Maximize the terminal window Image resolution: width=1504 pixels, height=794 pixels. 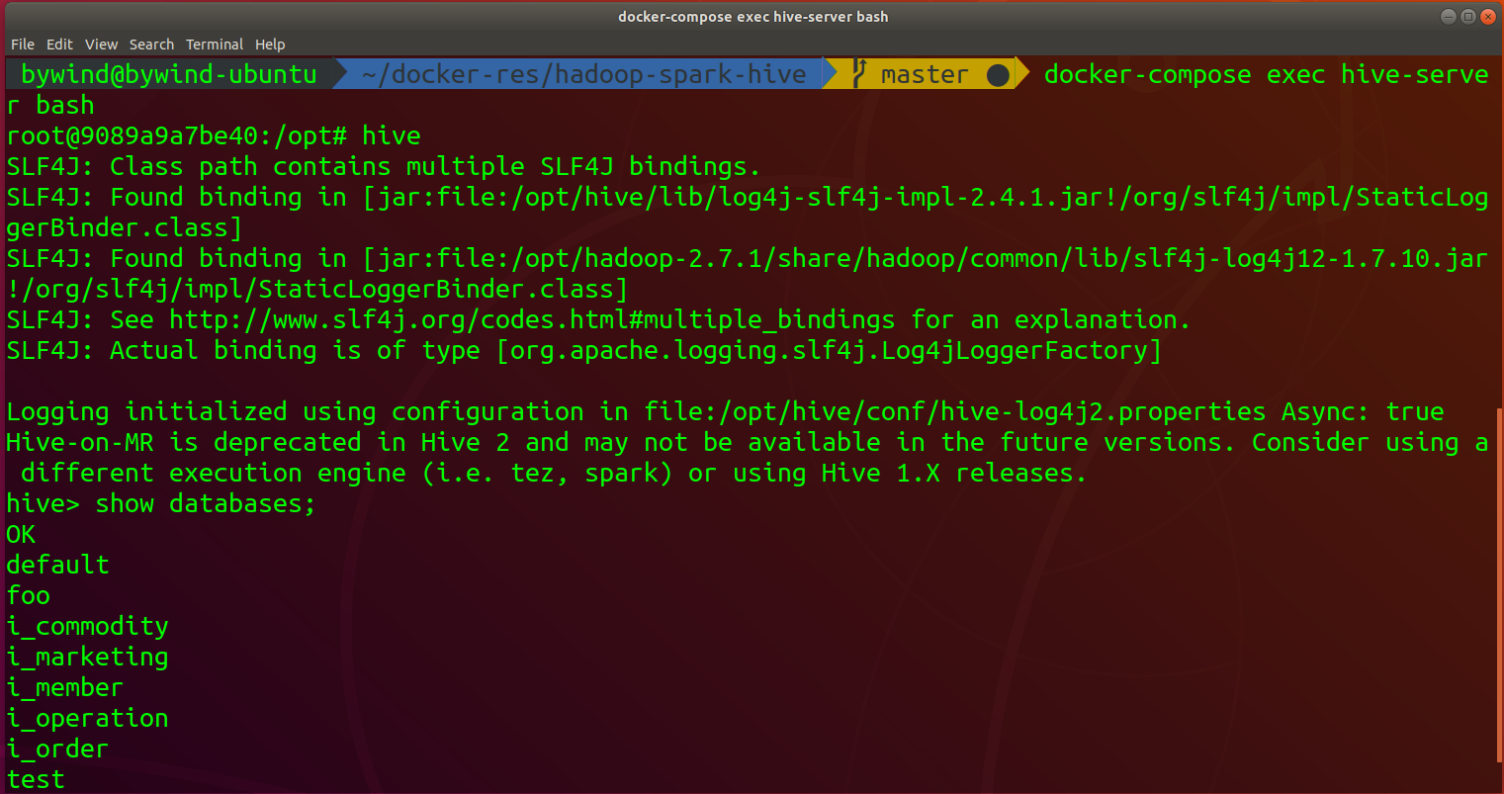coord(1468,16)
